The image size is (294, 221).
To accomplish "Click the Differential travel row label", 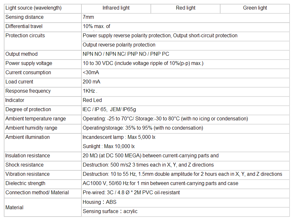I will tap(24, 26).
